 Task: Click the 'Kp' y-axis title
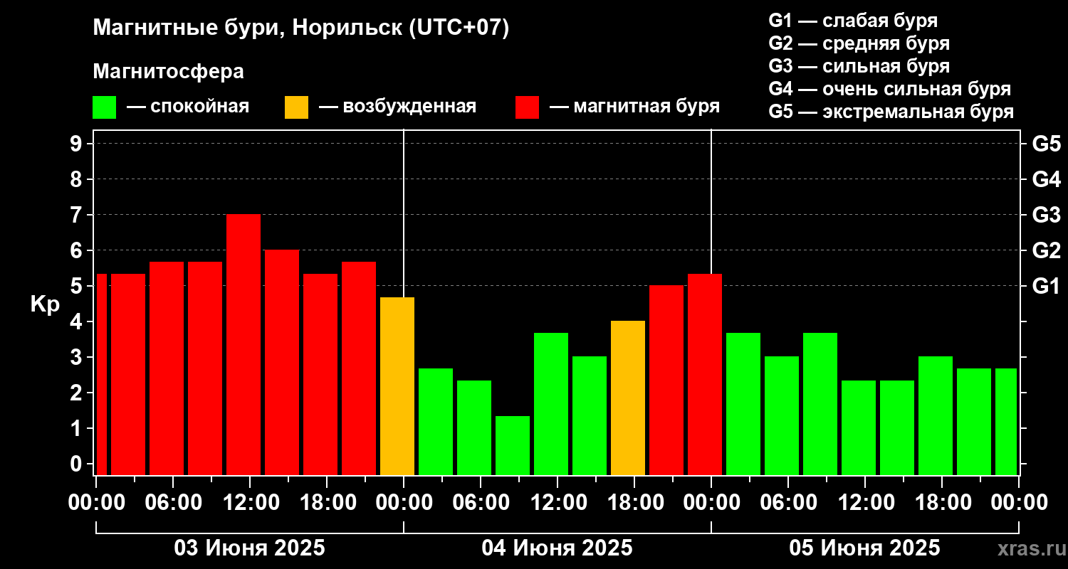pos(45,304)
